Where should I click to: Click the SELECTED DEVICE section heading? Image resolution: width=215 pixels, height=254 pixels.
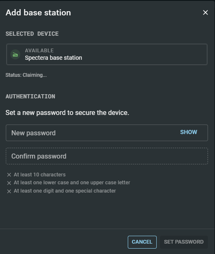[32, 34]
